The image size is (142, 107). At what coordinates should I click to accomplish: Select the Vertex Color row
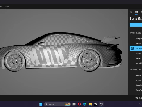point(139,58)
